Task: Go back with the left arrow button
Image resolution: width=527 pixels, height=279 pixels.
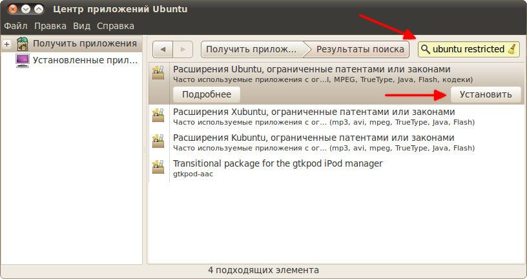Action: 163,50
